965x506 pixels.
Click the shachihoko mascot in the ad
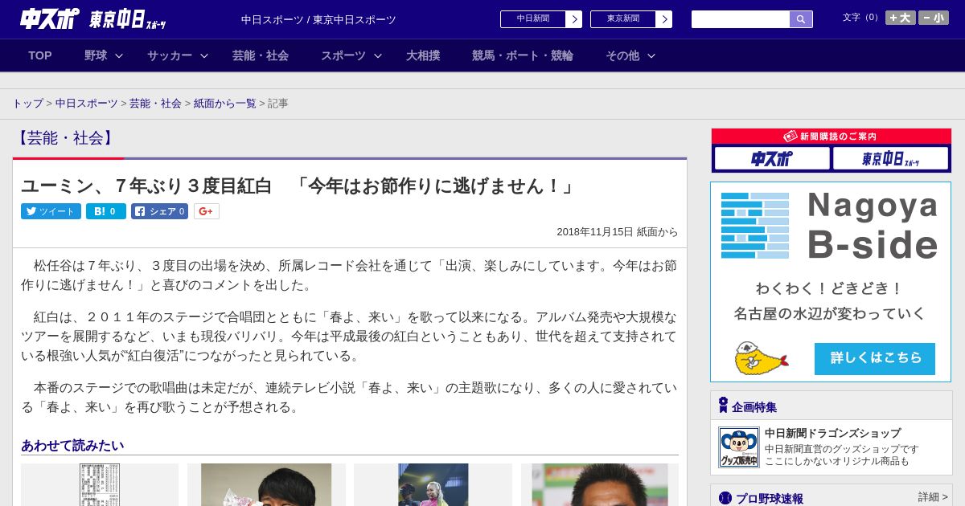(761, 358)
